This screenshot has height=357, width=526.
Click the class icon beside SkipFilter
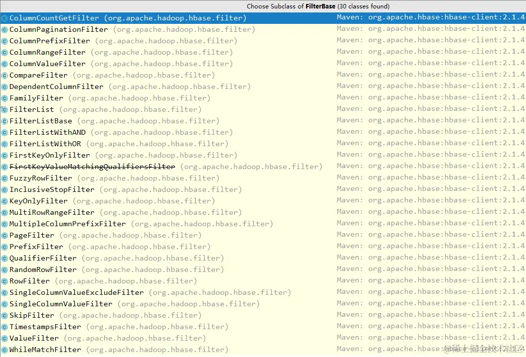click(x=4, y=315)
